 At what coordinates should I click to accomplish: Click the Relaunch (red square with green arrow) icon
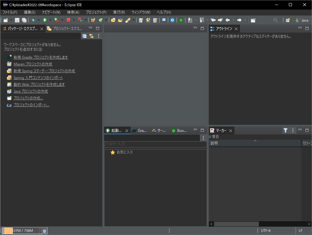[x=80, y=20]
